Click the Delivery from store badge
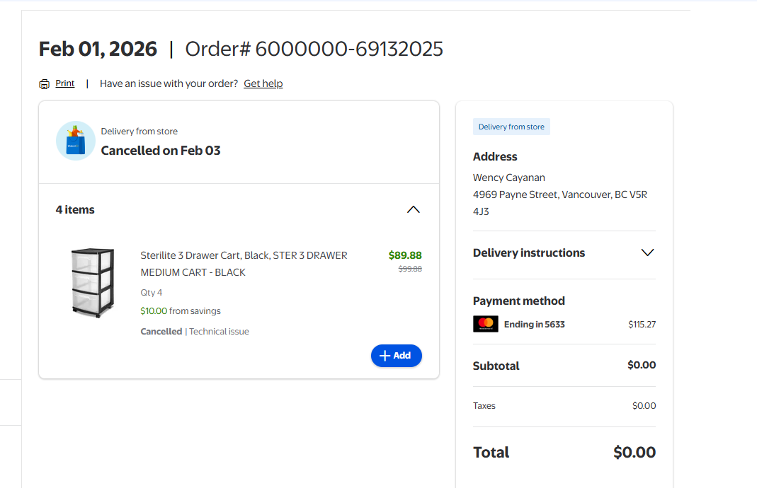This screenshot has height=488, width=757. pyautogui.click(x=511, y=127)
